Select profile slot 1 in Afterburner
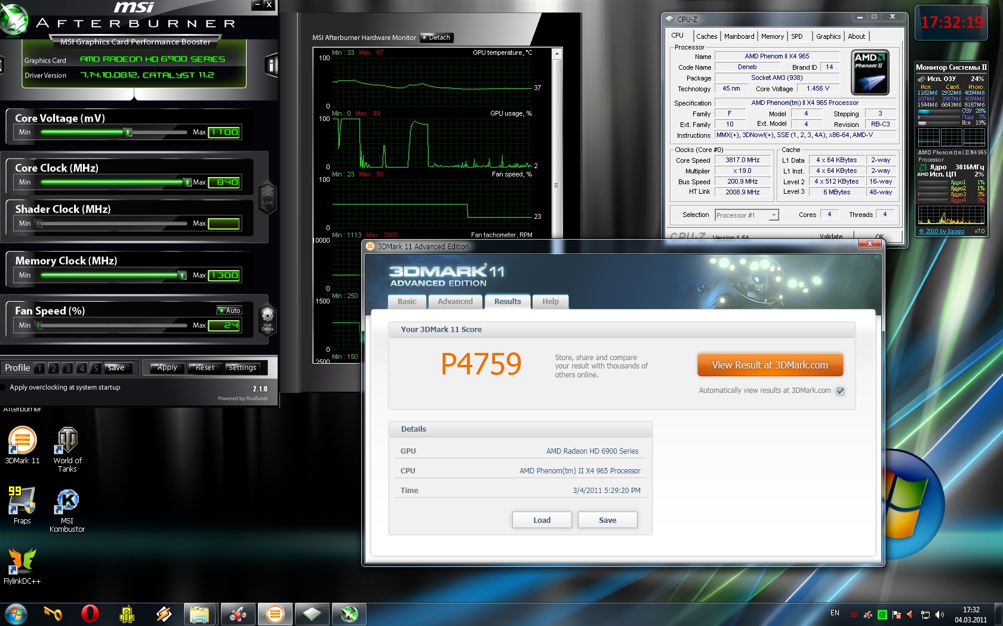Screen dimensions: 1003x626 (39, 368)
